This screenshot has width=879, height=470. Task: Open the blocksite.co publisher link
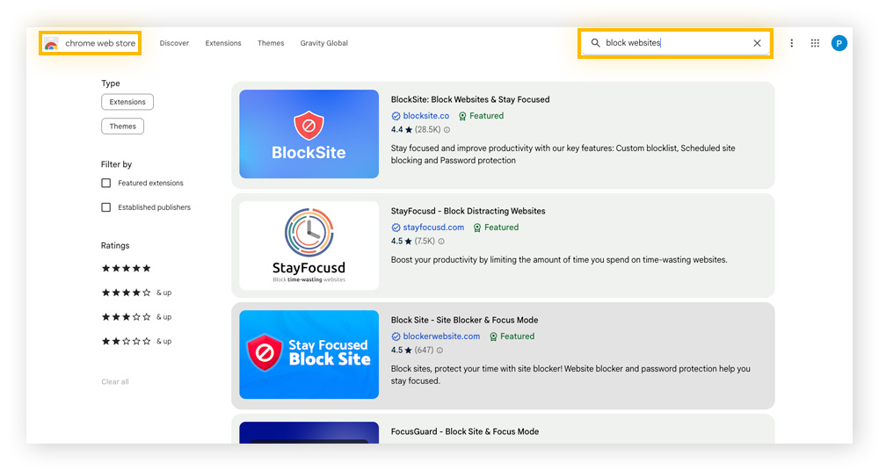[x=425, y=116]
